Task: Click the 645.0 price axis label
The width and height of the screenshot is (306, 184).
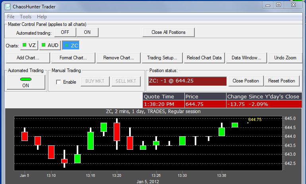Action: point(290,119)
